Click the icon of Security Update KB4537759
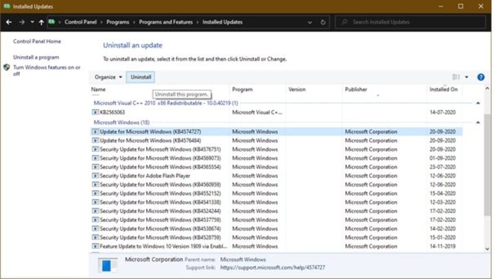The image size is (494, 279). (95, 220)
